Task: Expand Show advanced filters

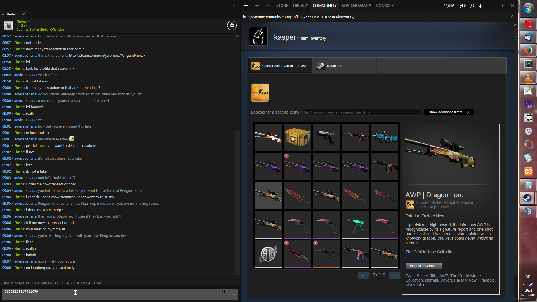Action: [x=449, y=112]
